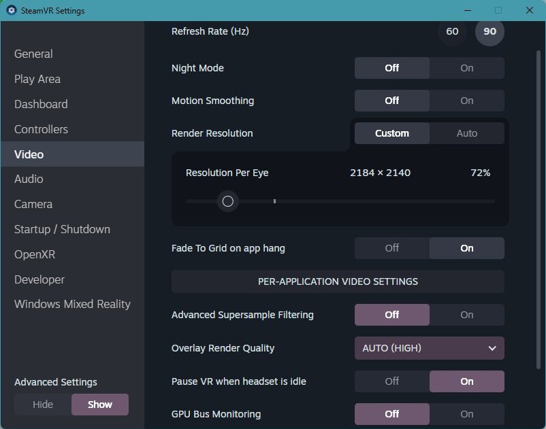Click the SteamVR gear icon in title bar
The image size is (546, 429).
pyautogui.click(x=12, y=10)
